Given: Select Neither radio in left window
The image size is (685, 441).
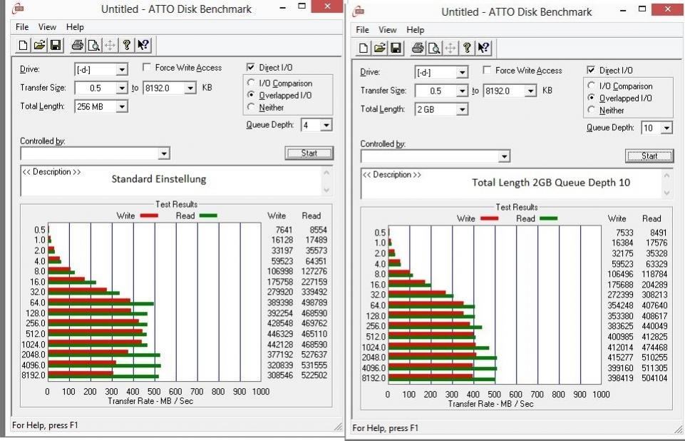Looking at the screenshot, I should [251, 107].
